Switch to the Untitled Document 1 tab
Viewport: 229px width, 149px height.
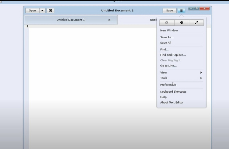(x=71, y=20)
